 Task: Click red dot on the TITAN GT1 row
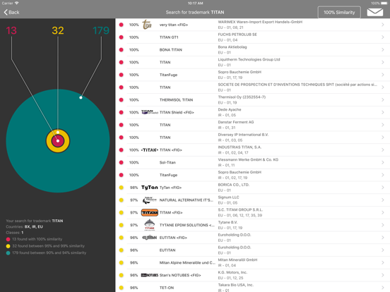coord(121,37)
